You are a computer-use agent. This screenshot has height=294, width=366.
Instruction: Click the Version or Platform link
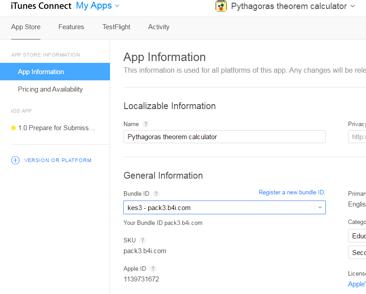point(57,160)
